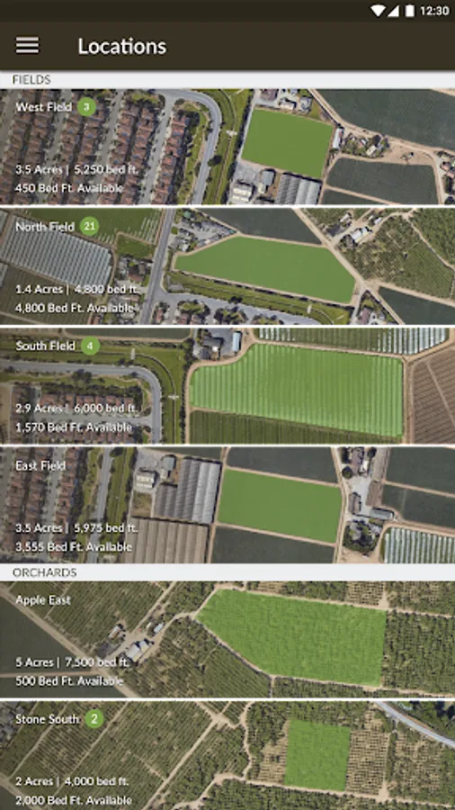Tap the West Field count badge 3
This screenshot has width=455, height=810.
pyautogui.click(x=86, y=107)
